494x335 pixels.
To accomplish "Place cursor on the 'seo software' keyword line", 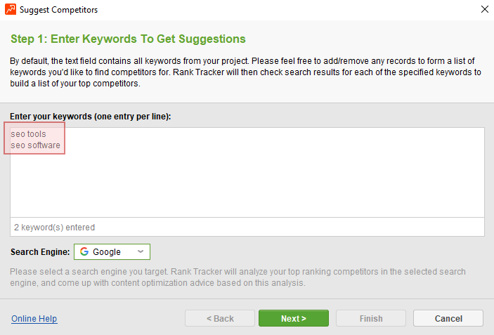I will point(35,145).
